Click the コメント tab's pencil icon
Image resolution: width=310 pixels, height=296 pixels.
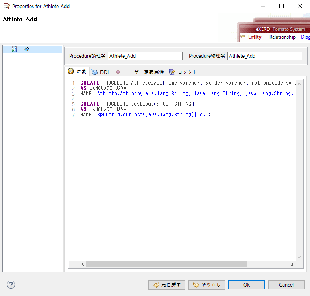[x=172, y=72]
